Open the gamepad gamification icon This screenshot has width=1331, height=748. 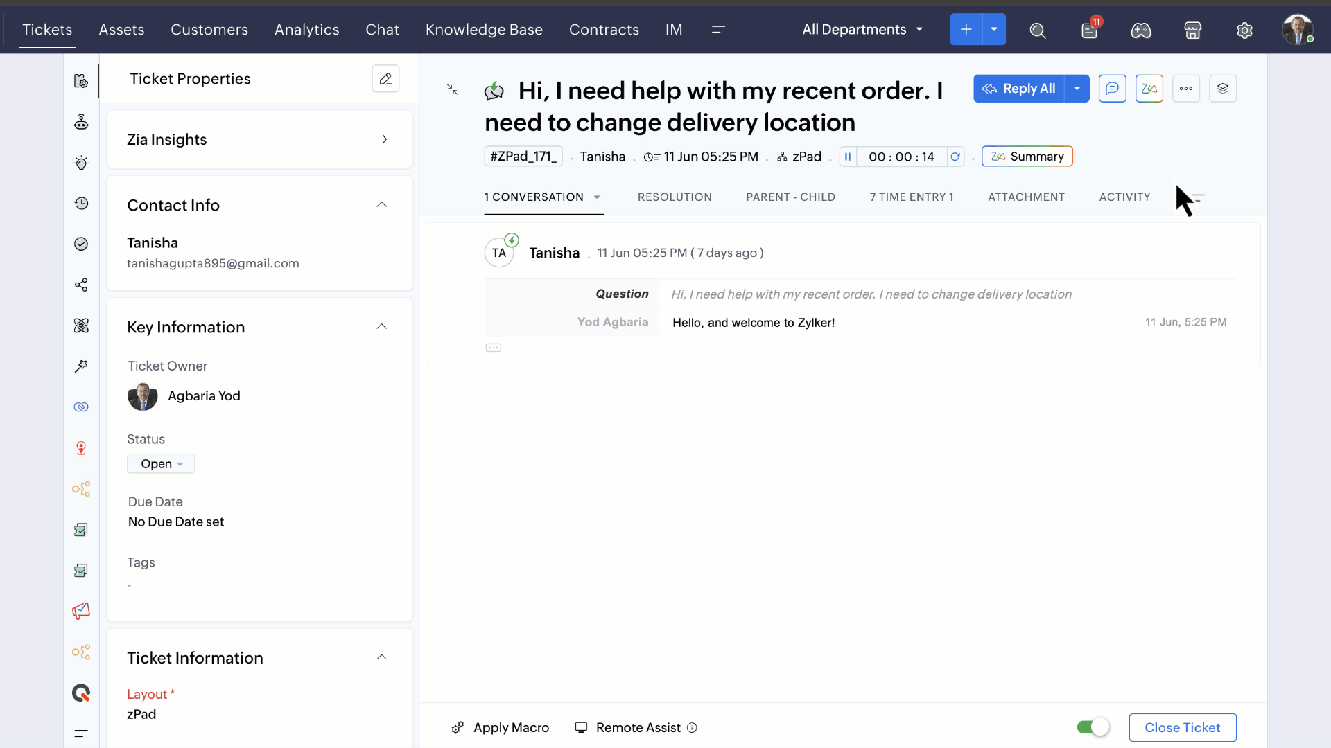tap(1140, 30)
